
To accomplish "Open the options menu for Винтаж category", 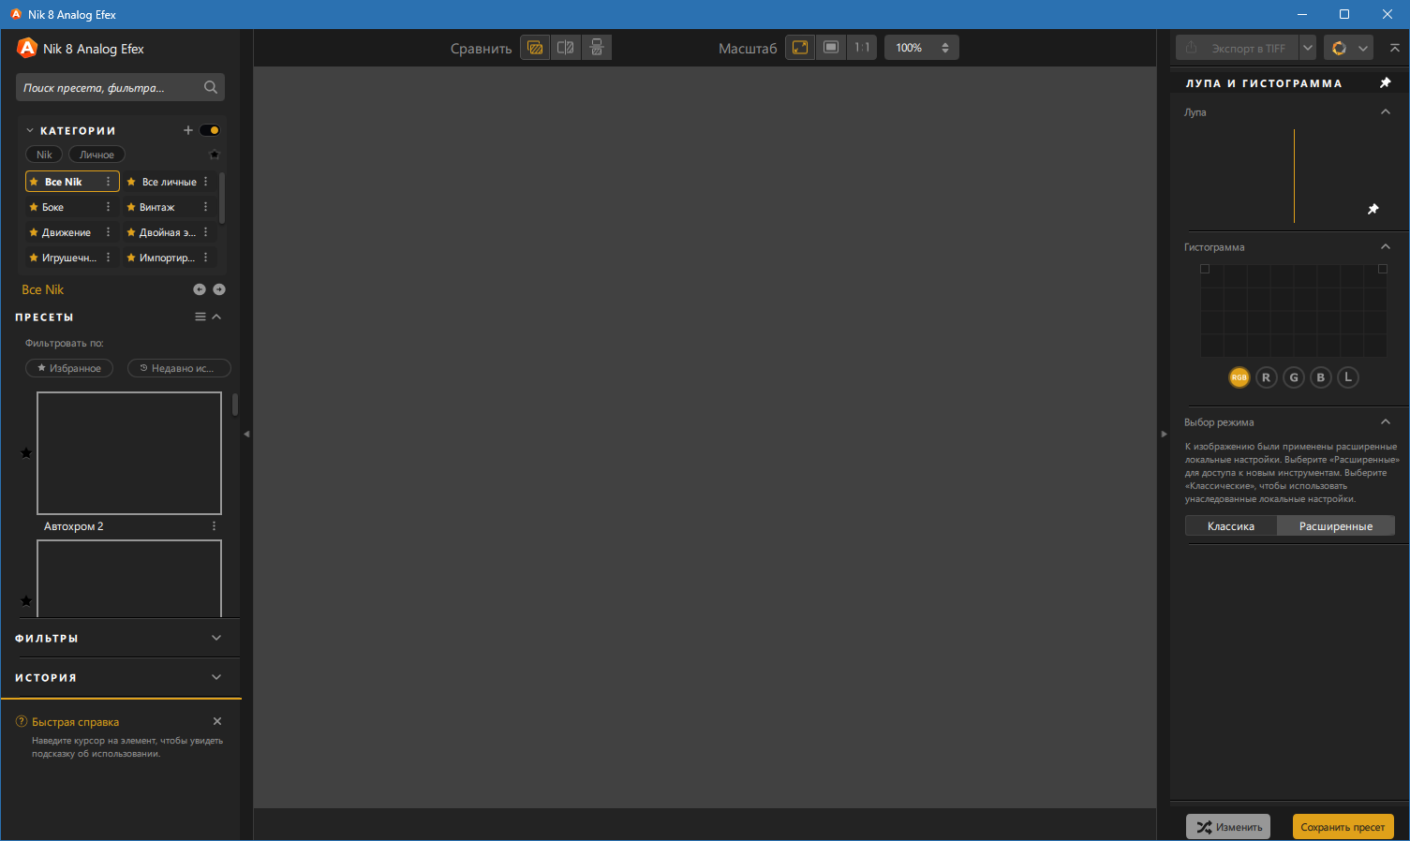I will 206,207.
